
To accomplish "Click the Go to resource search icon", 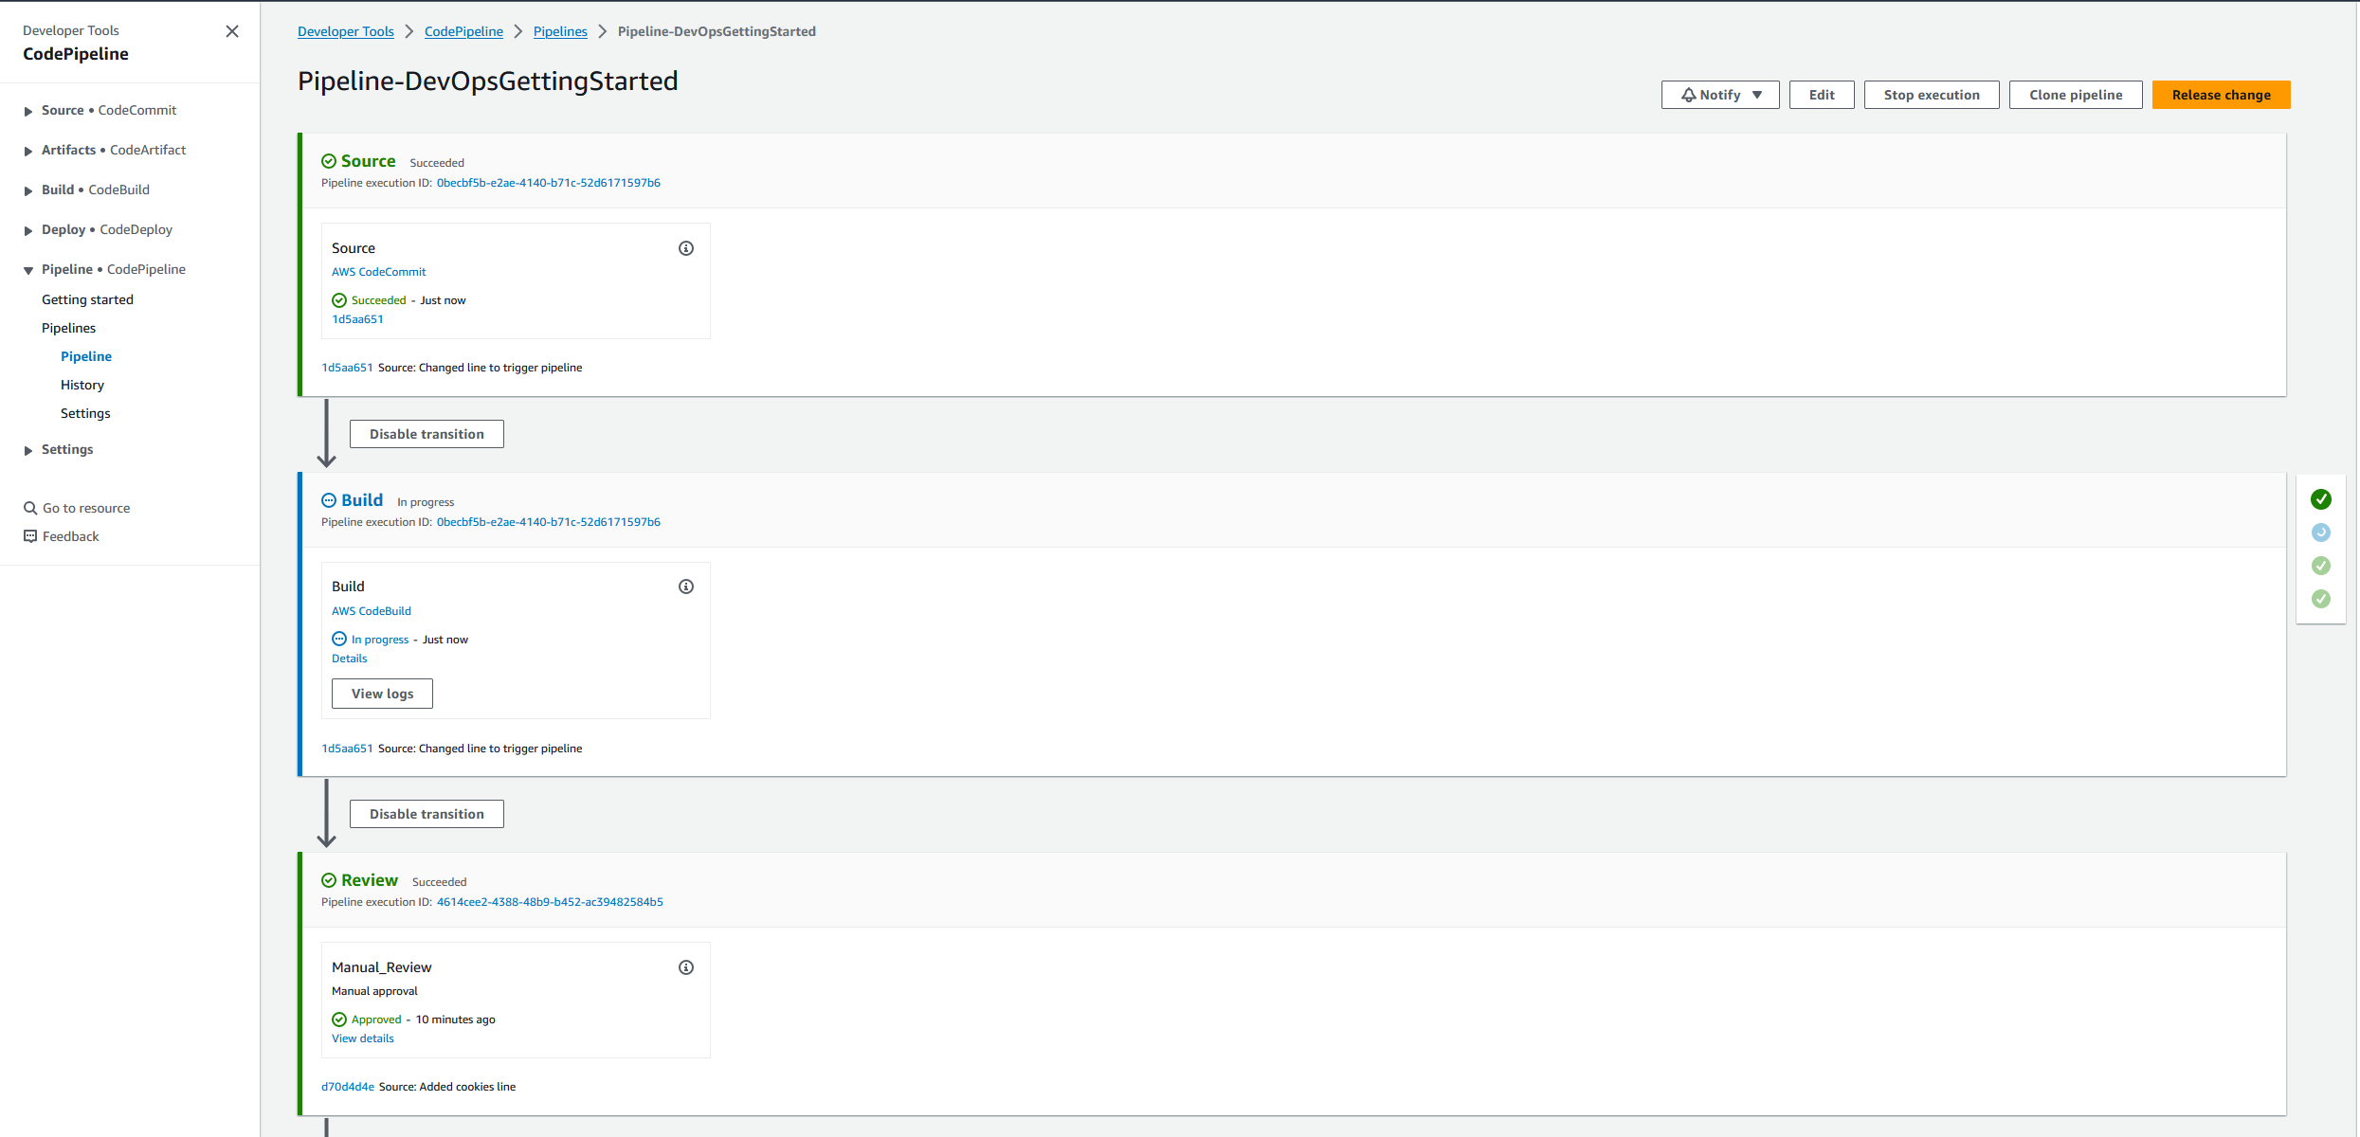I will coord(30,508).
